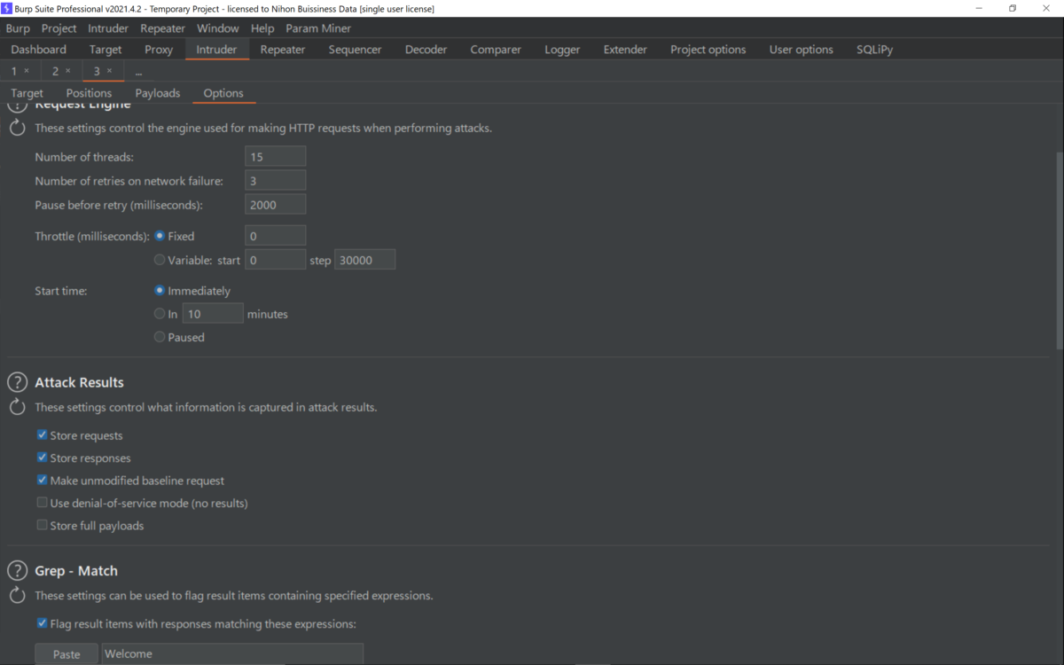
Task: Enable Store full payloads checkbox
Action: [x=42, y=525]
